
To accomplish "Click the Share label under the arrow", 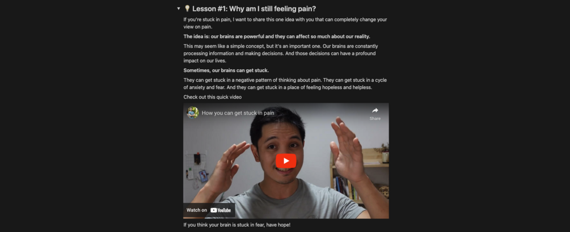I will [375, 119].
